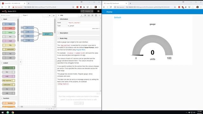203x114 pixels.
Task: Collapse the Node Help section
Action: click(x=78, y=38)
